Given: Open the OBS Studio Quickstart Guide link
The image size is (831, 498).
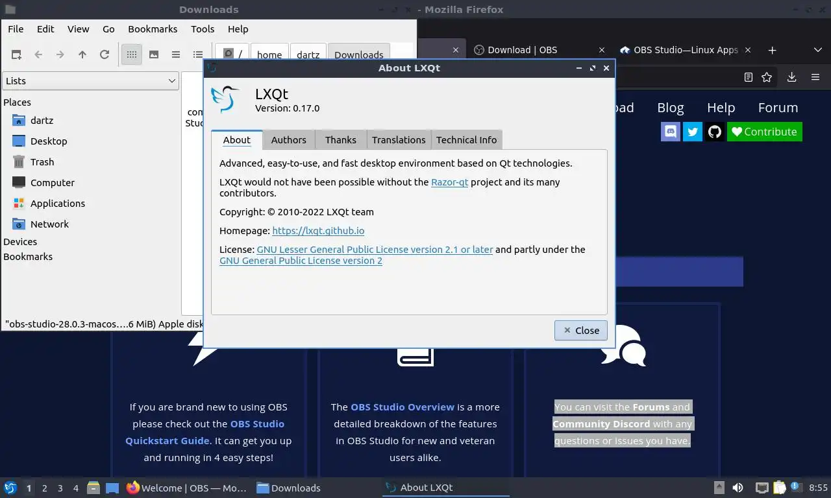Looking at the screenshot, I should (x=205, y=432).
